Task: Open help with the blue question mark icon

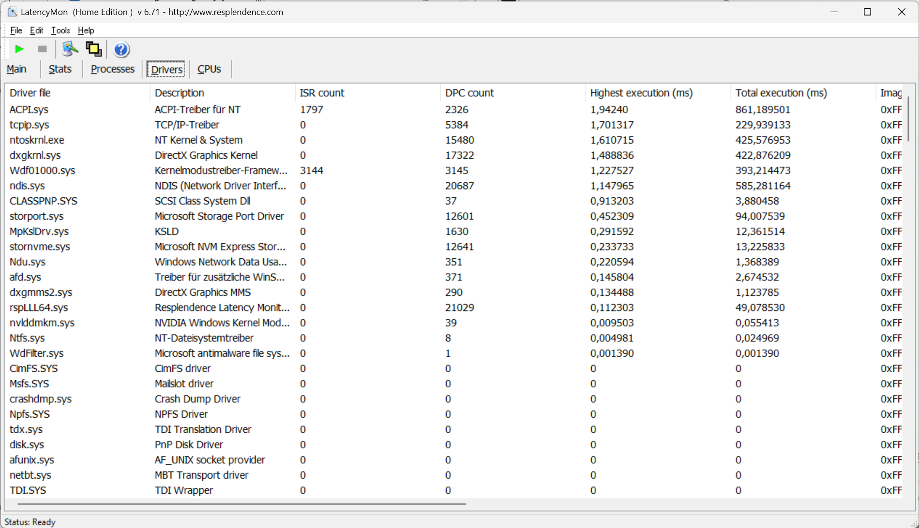Action: pos(121,49)
